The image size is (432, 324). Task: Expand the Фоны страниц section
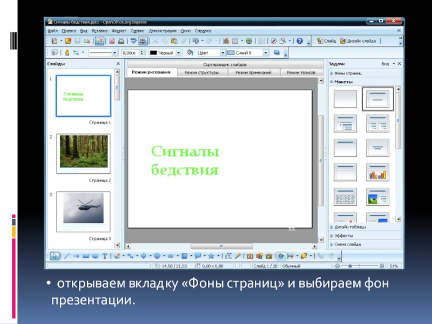click(x=348, y=73)
